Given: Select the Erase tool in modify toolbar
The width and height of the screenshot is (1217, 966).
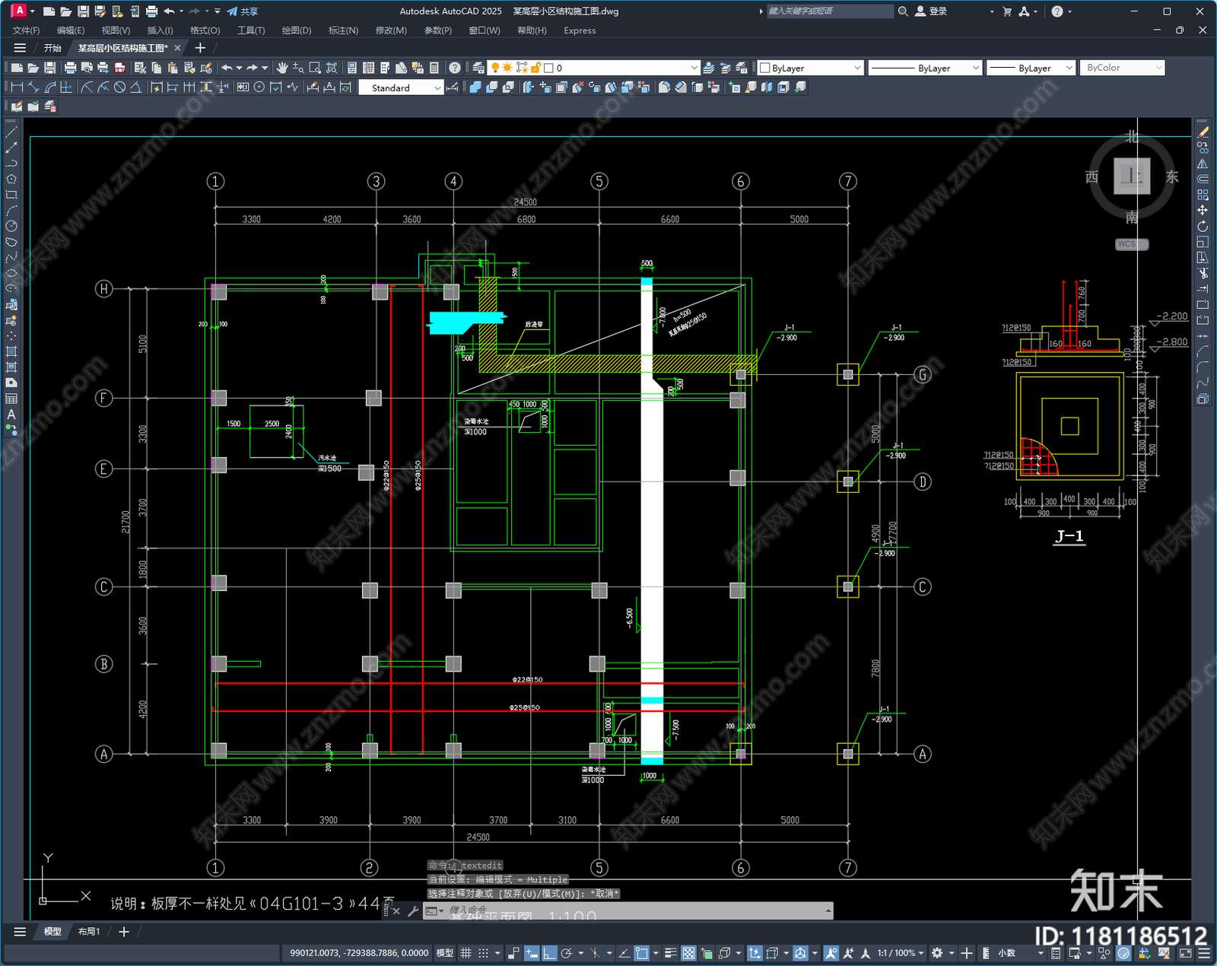Looking at the screenshot, I should tap(1203, 132).
